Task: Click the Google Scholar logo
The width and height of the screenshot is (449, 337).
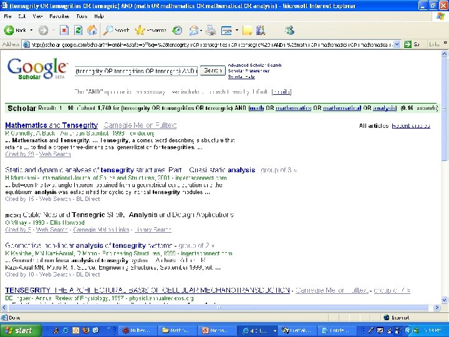Action: [x=37, y=69]
